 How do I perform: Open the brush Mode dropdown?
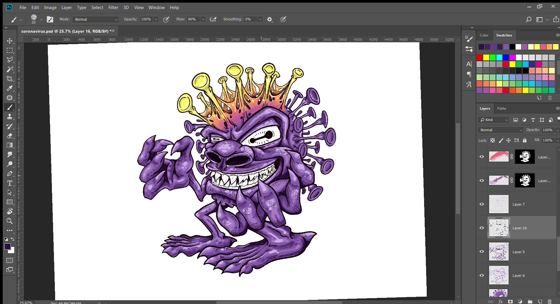[x=96, y=20]
